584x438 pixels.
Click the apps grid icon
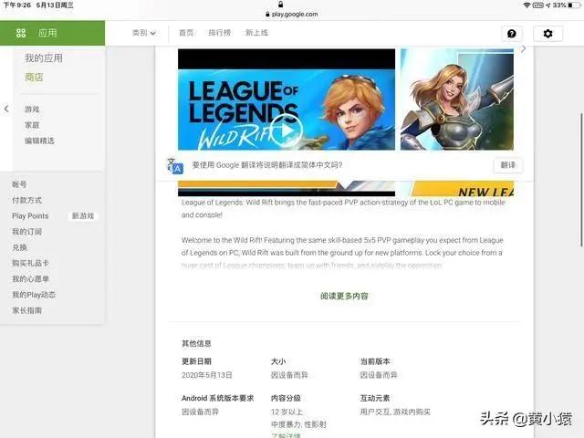pos(21,33)
